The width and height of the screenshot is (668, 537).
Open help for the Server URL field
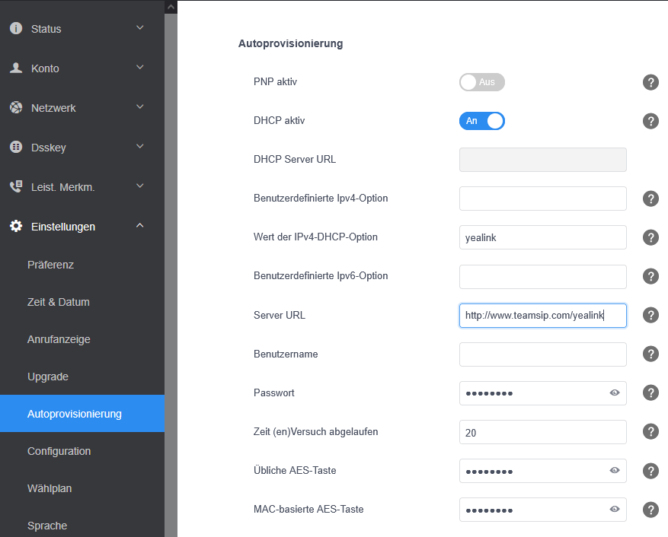tap(650, 315)
